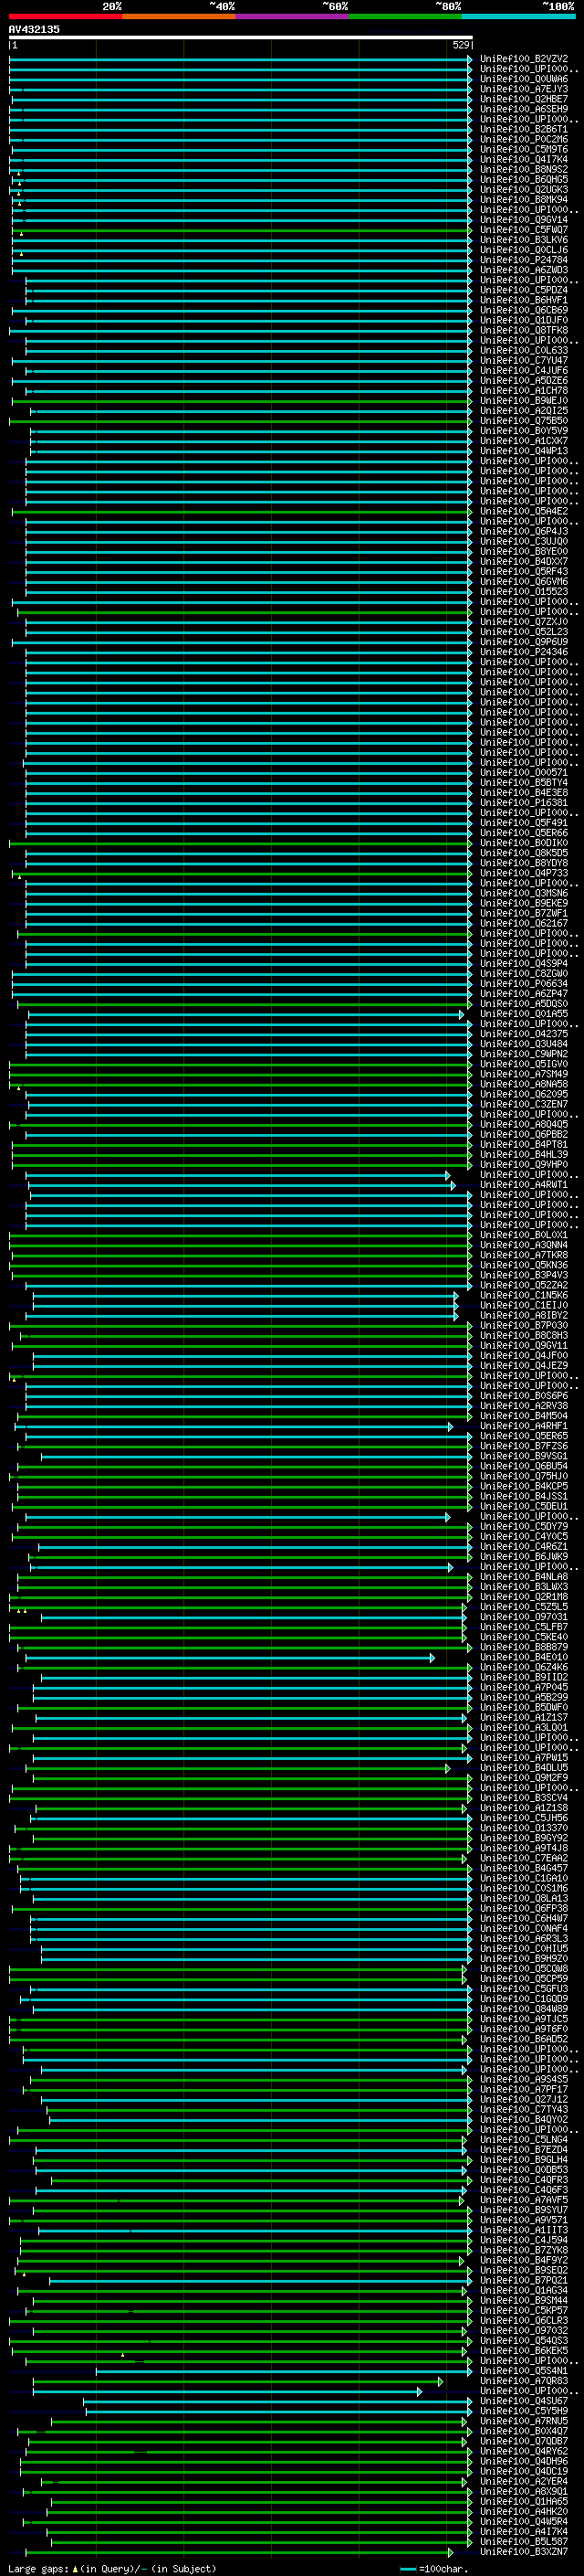Select the UniRef100_Q75B50 label
584x2576 pixels.
524,421
